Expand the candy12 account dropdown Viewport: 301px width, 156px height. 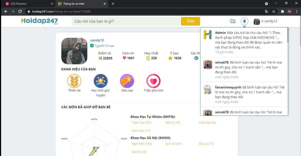pos(269,21)
